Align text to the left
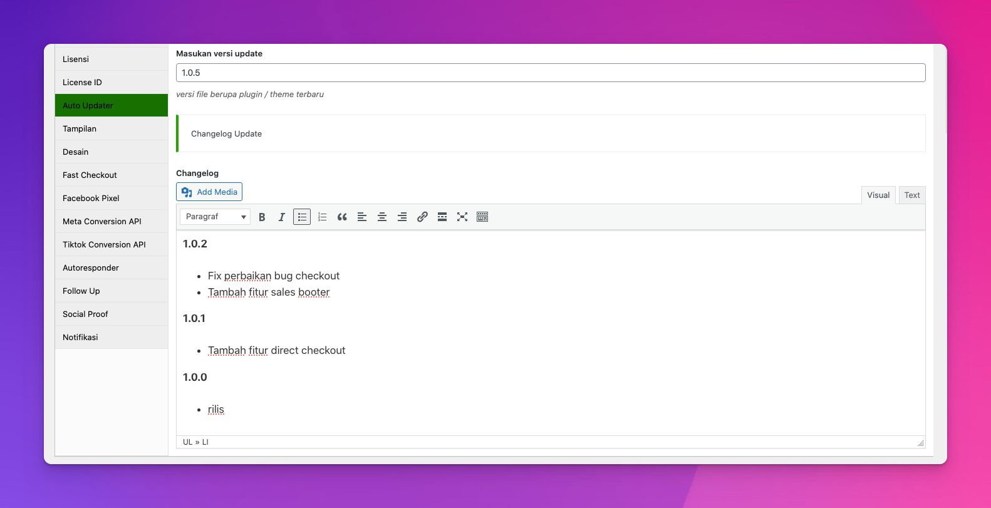Screen dimensions: 991x508 pyautogui.click(x=362, y=217)
